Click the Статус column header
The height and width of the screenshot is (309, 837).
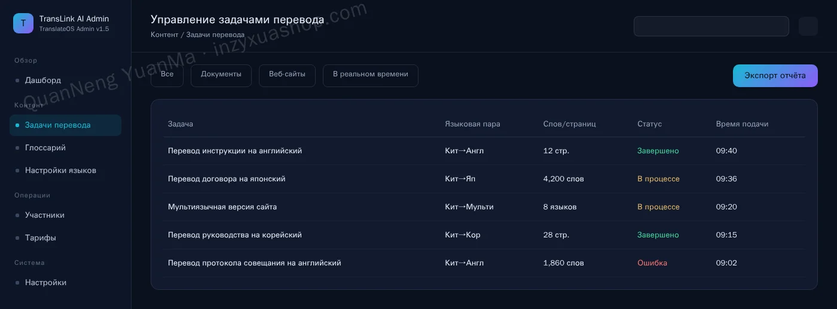649,124
